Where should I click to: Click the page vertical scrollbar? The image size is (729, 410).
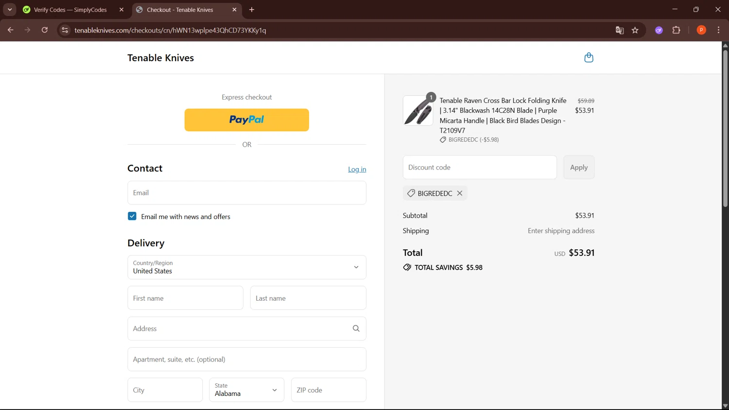[x=725, y=129]
